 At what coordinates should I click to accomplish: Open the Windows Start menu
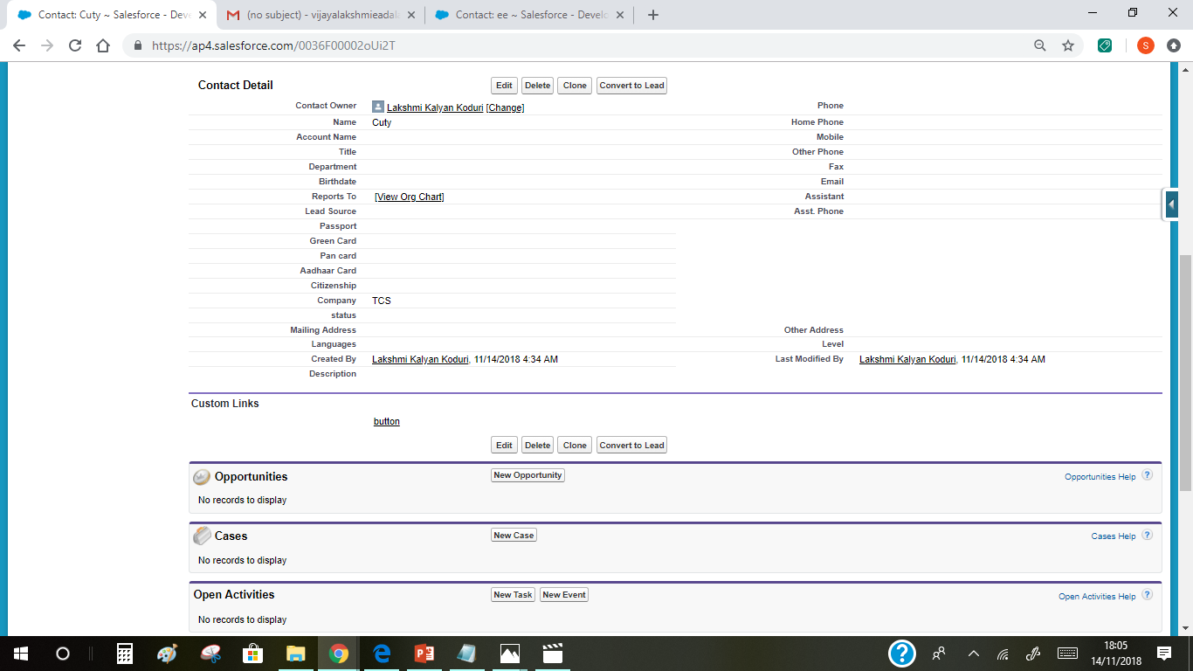(21, 654)
